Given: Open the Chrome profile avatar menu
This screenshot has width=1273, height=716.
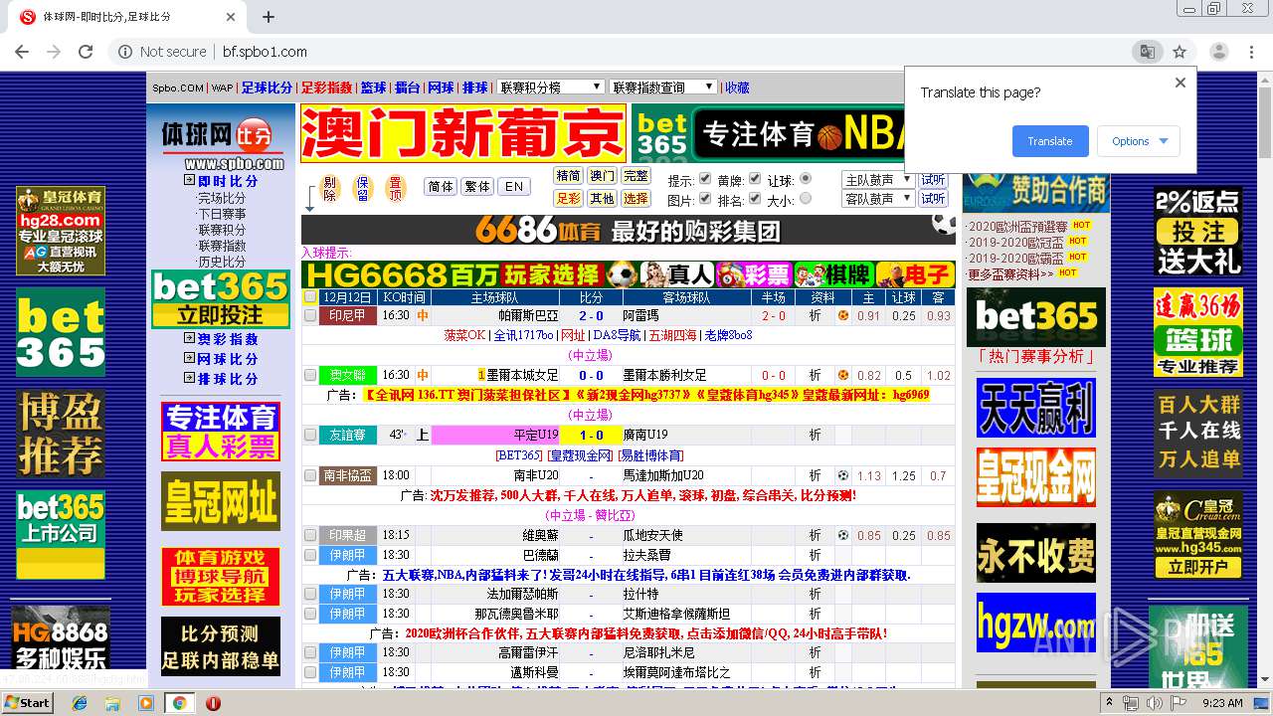Looking at the screenshot, I should click(x=1218, y=52).
